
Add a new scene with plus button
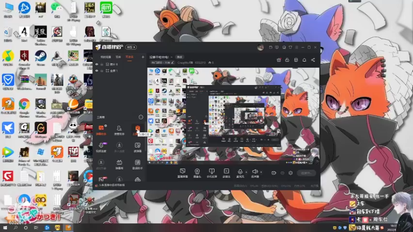(143, 57)
